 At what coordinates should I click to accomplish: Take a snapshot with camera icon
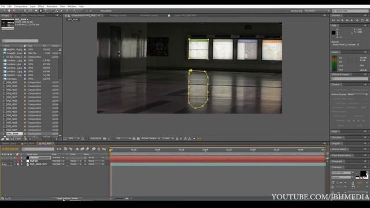point(104,139)
